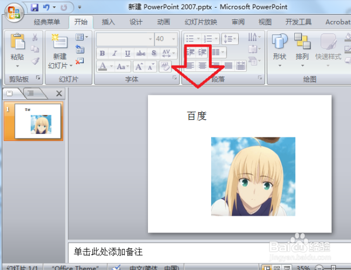Open the 经典菜单 tab
The image size is (351, 270).
click(x=47, y=22)
